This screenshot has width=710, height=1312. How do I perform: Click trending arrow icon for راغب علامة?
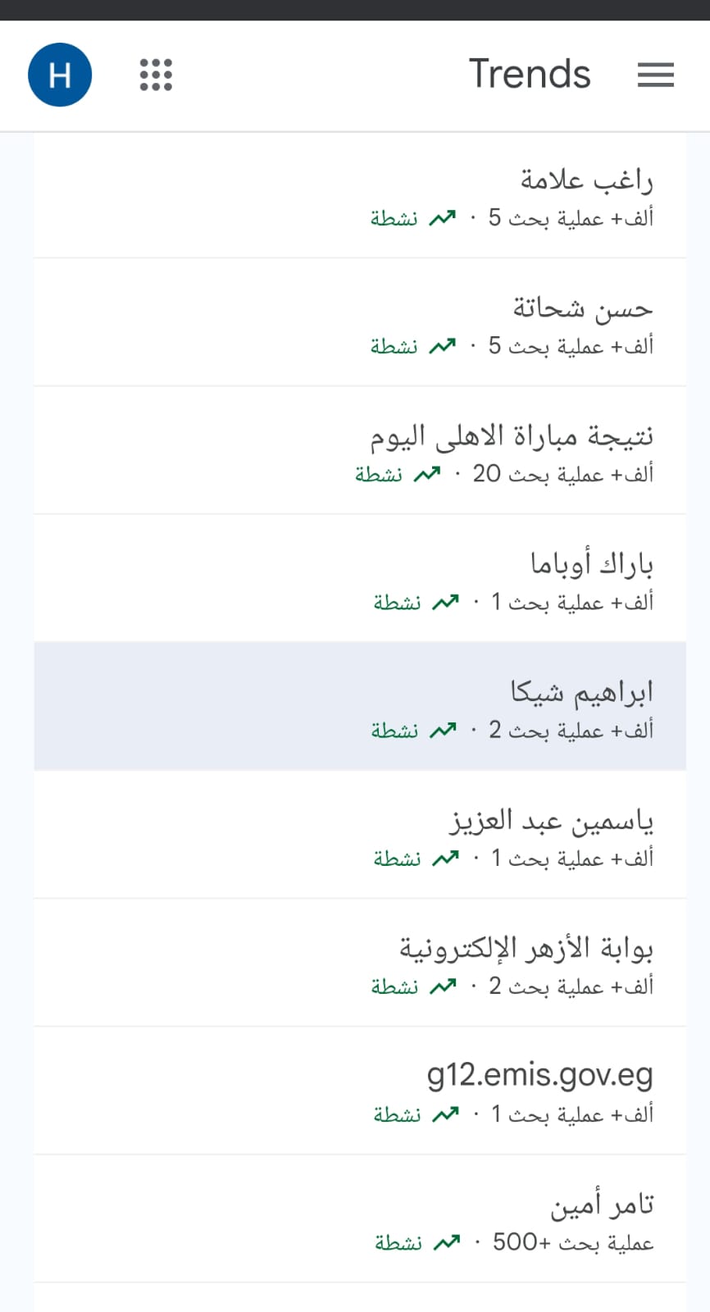[443, 218]
